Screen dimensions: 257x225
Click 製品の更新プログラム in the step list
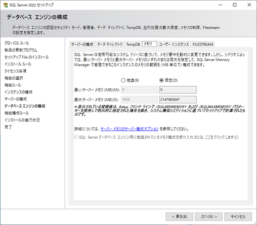tap(21, 50)
